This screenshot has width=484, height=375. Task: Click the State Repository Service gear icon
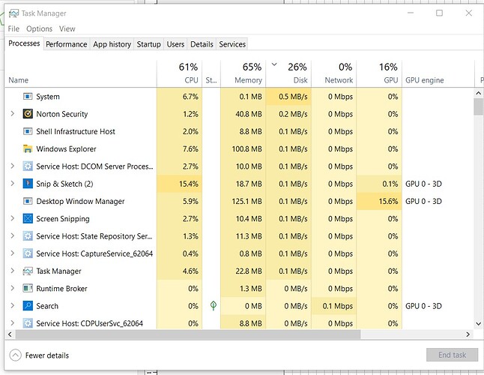tap(28, 236)
